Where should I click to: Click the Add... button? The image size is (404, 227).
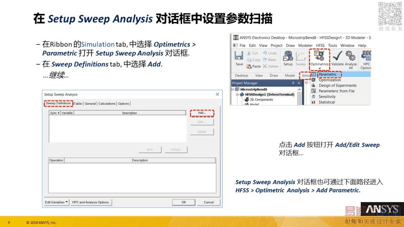[x=202, y=113]
